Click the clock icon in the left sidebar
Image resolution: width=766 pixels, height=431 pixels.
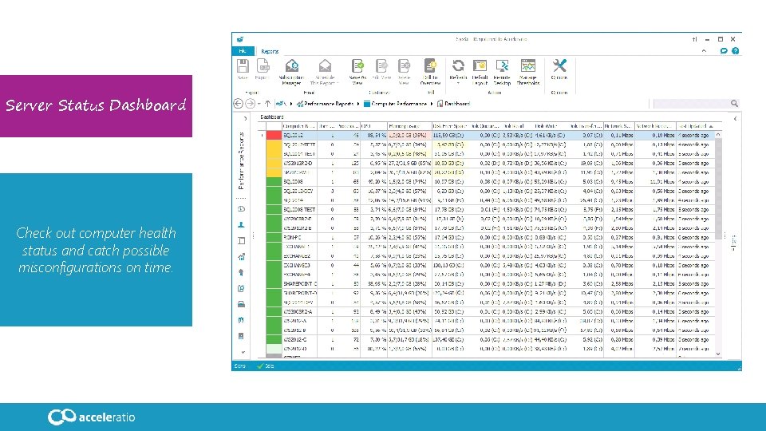tap(241, 209)
